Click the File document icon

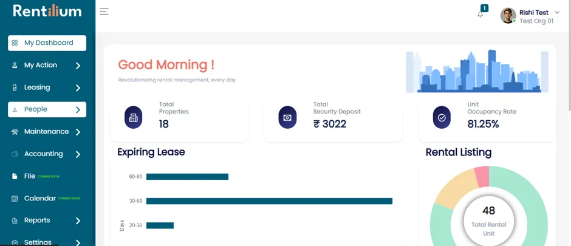(x=15, y=176)
